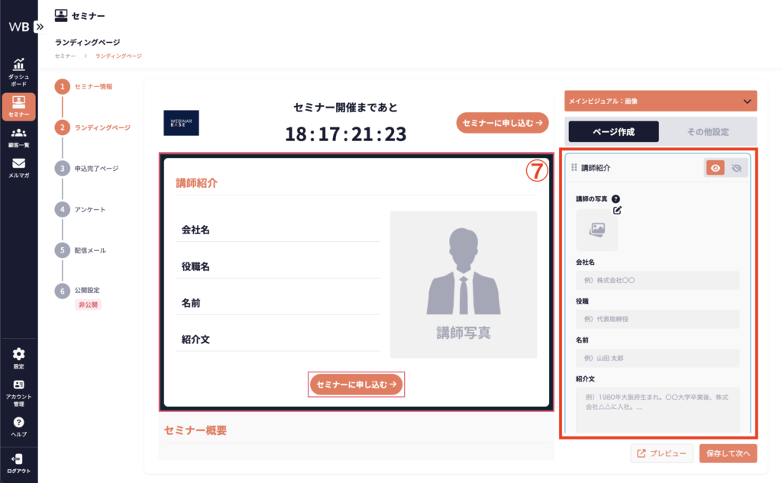Image resolution: width=782 pixels, height=483 pixels.
Task: Click the edit icon for instructor photo
Action: coord(617,211)
